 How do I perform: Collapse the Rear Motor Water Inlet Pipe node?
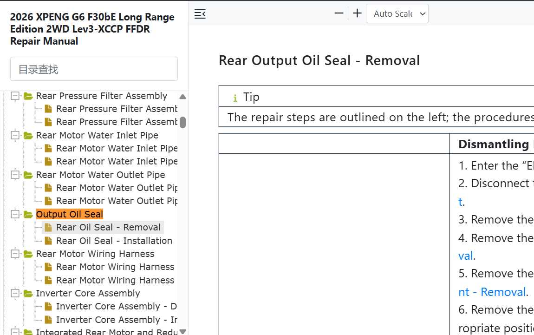(x=15, y=136)
